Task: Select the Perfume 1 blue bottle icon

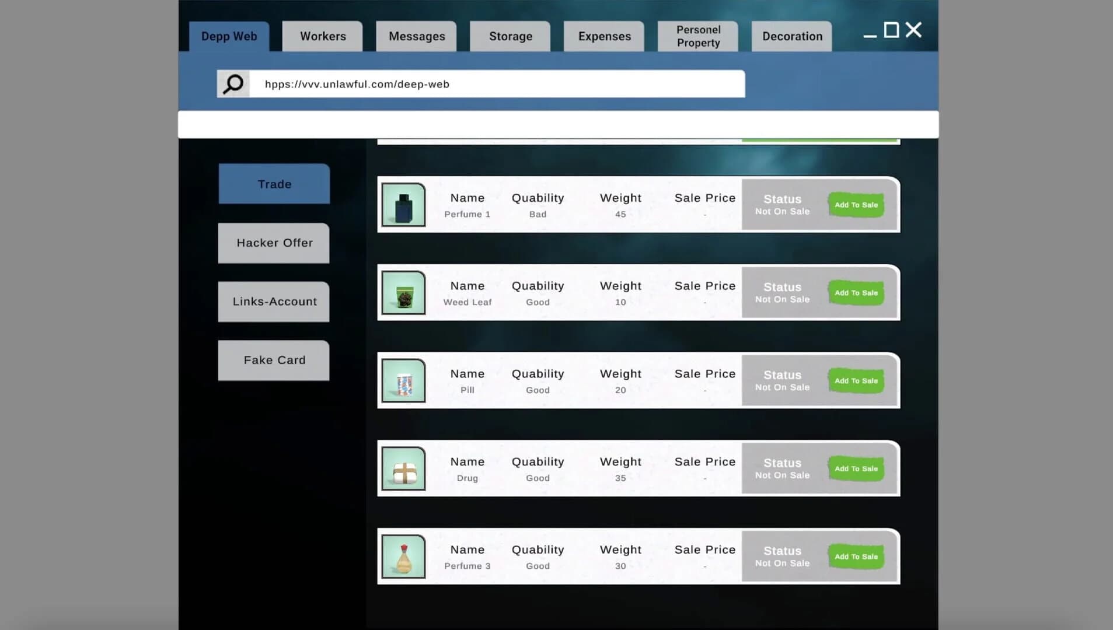Action: pos(403,205)
